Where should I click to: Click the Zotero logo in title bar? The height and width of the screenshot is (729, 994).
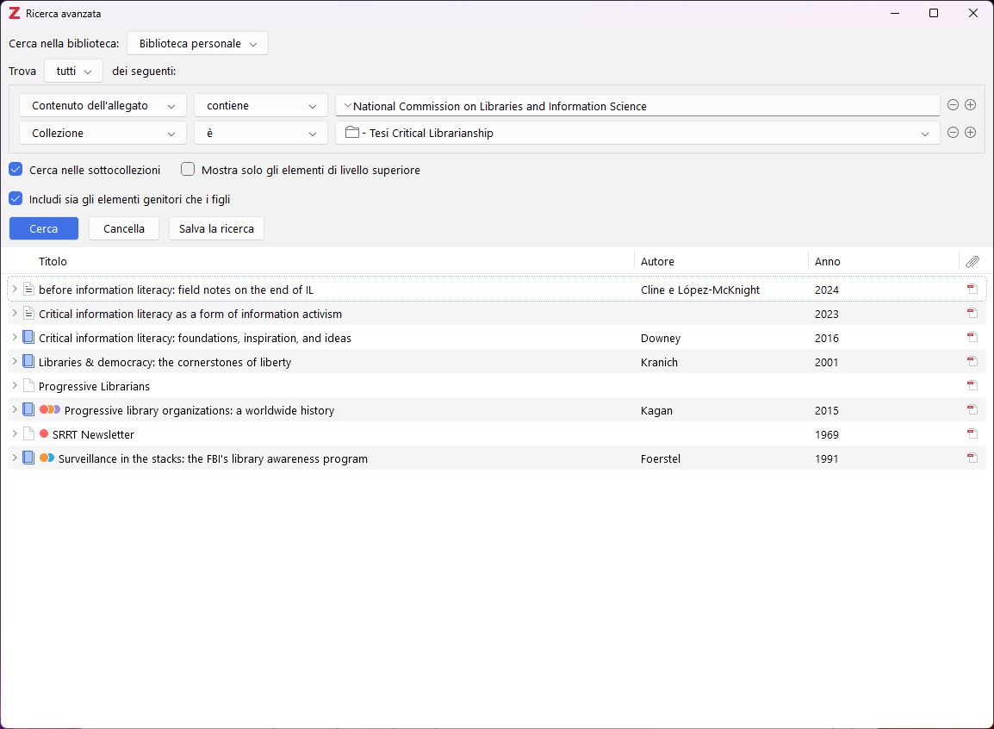[x=14, y=13]
